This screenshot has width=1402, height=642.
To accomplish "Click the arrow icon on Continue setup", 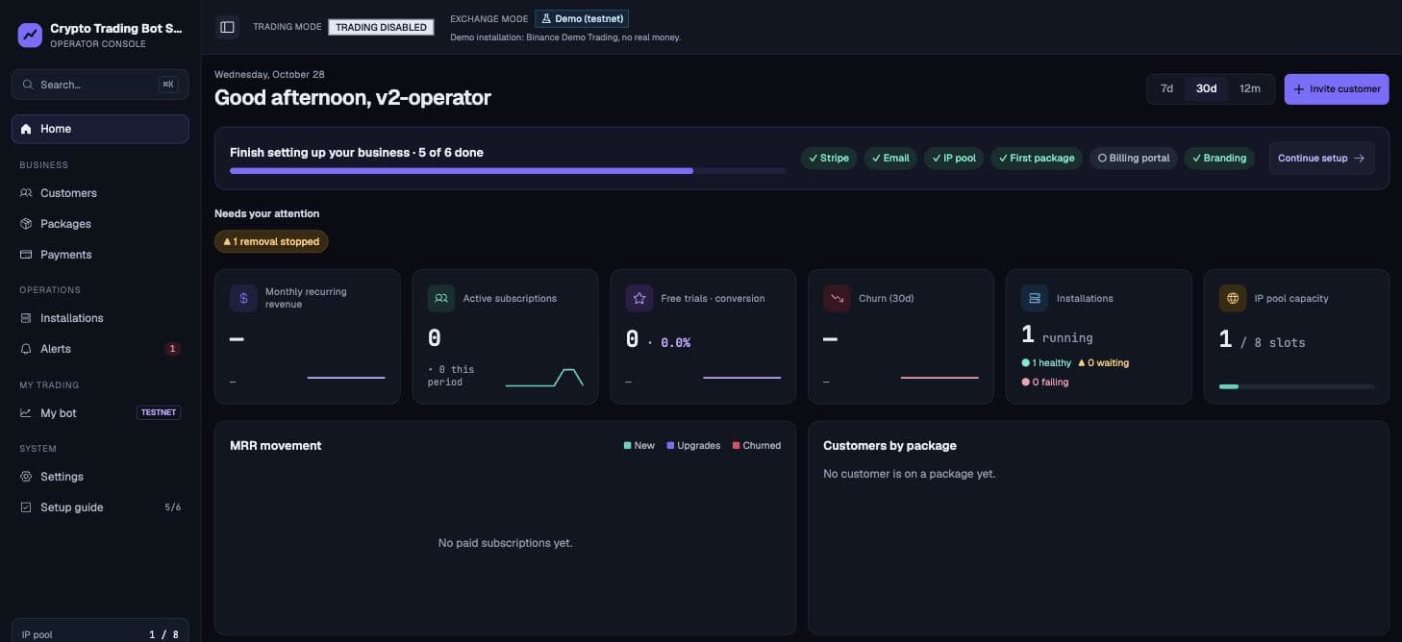I will pyautogui.click(x=1359, y=159).
